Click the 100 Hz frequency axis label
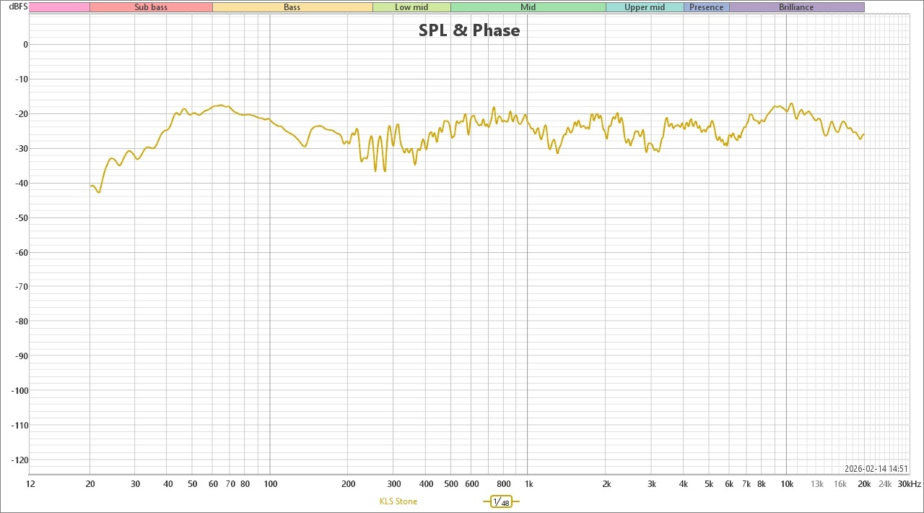 click(270, 483)
